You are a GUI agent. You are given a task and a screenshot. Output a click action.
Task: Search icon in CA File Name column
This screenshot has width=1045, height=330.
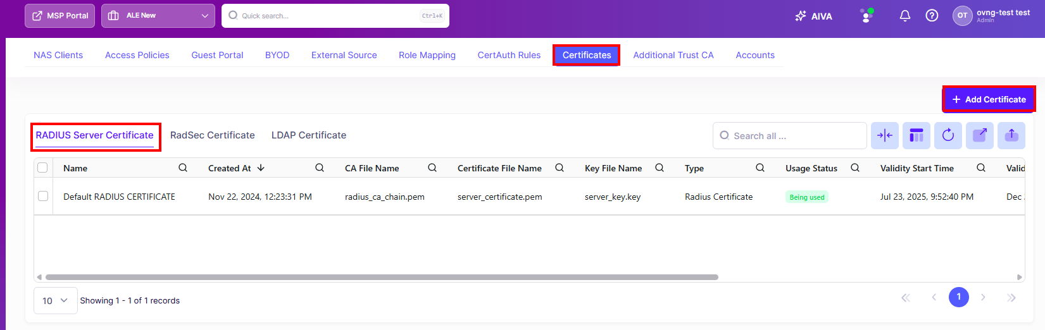[x=432, y=168]
